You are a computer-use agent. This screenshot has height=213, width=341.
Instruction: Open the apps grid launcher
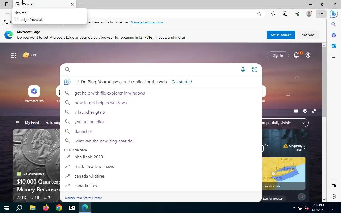14,55
